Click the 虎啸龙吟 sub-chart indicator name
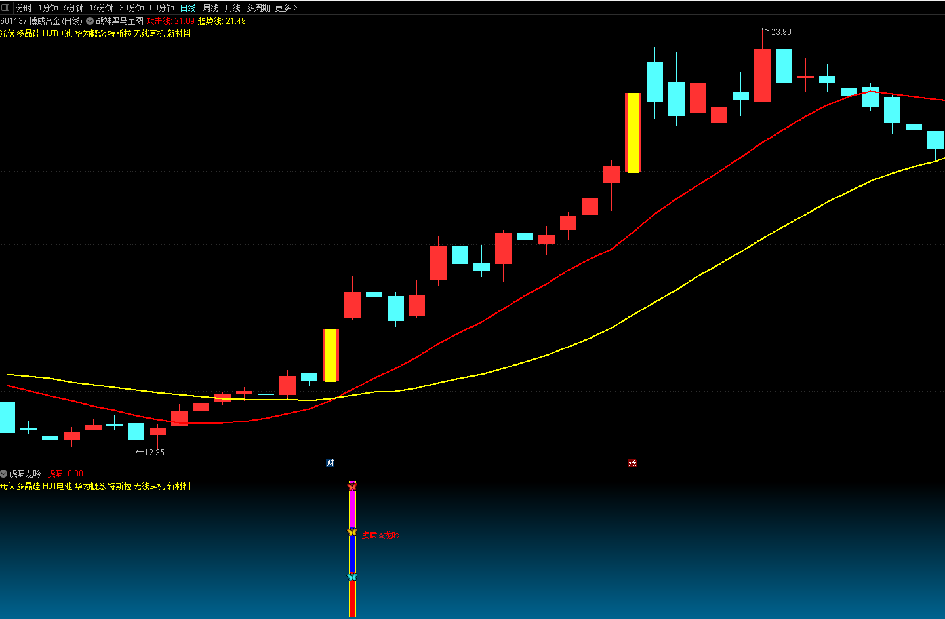Viewport: 945px width, 619px height. (x=25, y=474)
